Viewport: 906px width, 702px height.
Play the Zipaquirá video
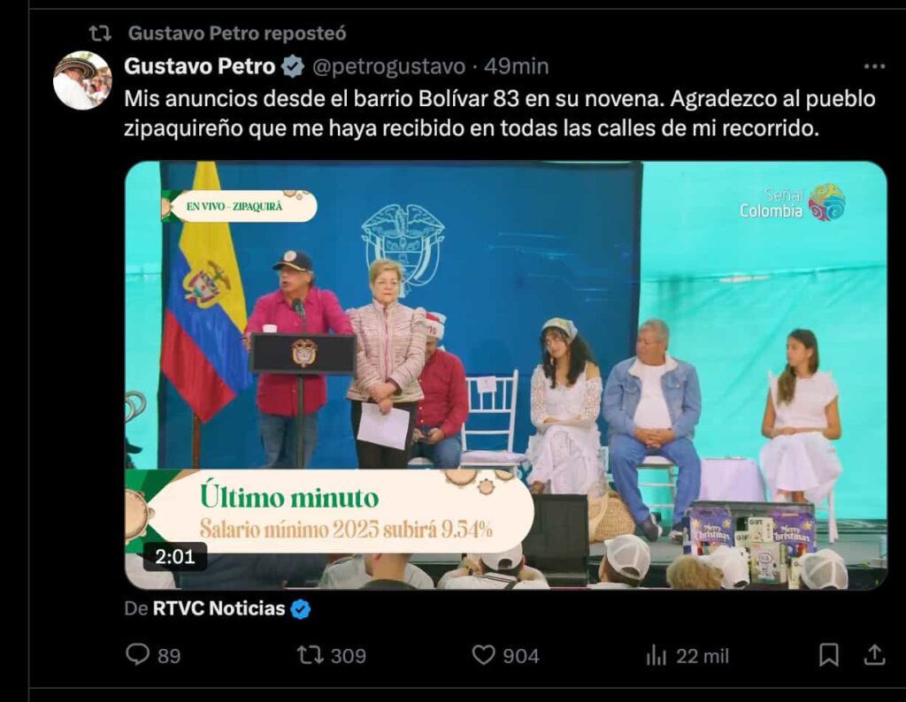[x=505, y=375]
